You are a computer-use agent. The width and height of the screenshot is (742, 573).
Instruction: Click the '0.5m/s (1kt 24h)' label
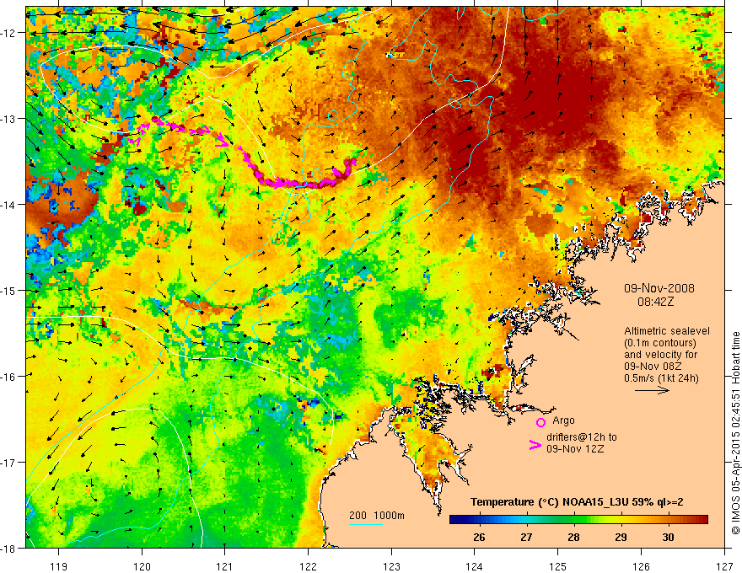pos(661,378)
